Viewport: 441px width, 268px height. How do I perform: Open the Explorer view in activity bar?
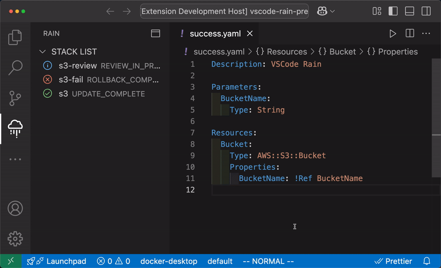(15, 37)
